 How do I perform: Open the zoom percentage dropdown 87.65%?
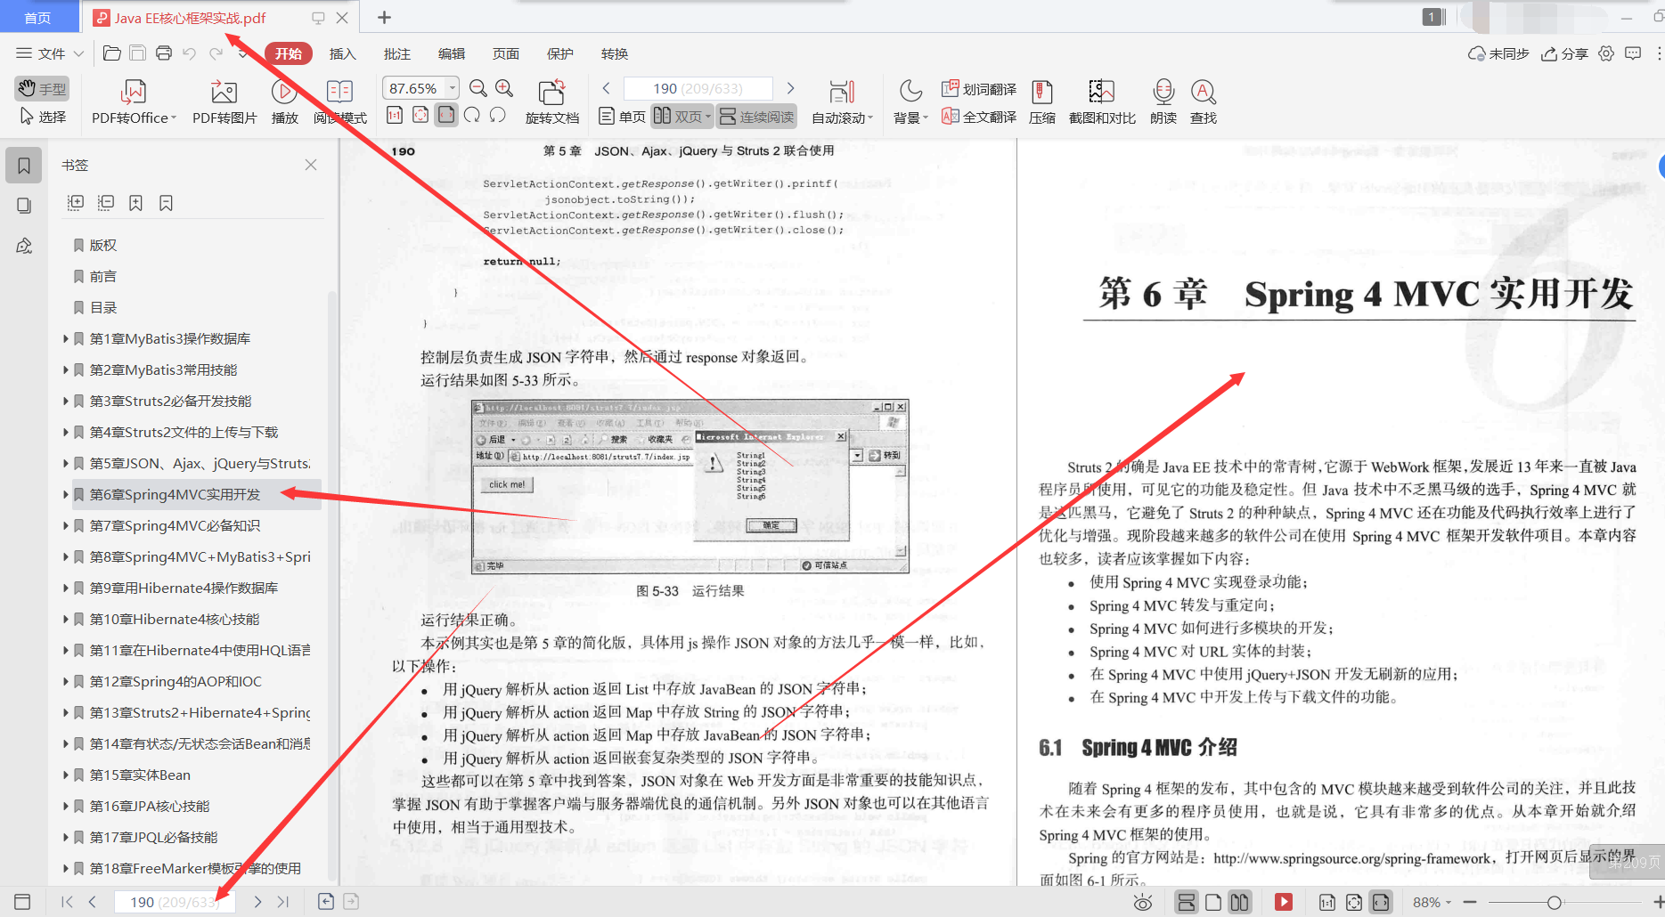pos(453,88)
